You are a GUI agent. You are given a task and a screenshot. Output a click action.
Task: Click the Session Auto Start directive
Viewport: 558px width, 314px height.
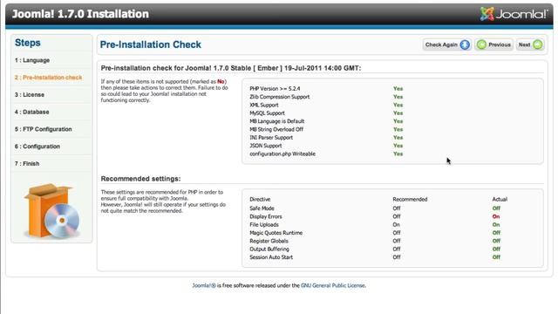(271, 258)
